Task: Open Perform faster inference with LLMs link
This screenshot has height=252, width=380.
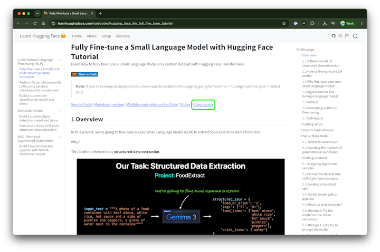Action: pos(40,86)
